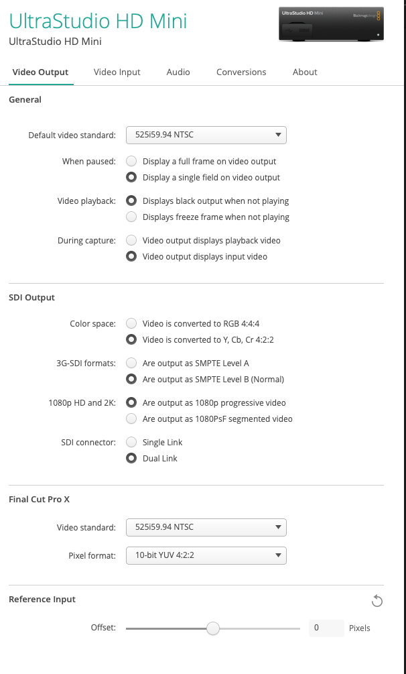Screen dimensions: 406x674
Task: Choose Video is converted to RGB 4:4:4
Action: [131, 323]
